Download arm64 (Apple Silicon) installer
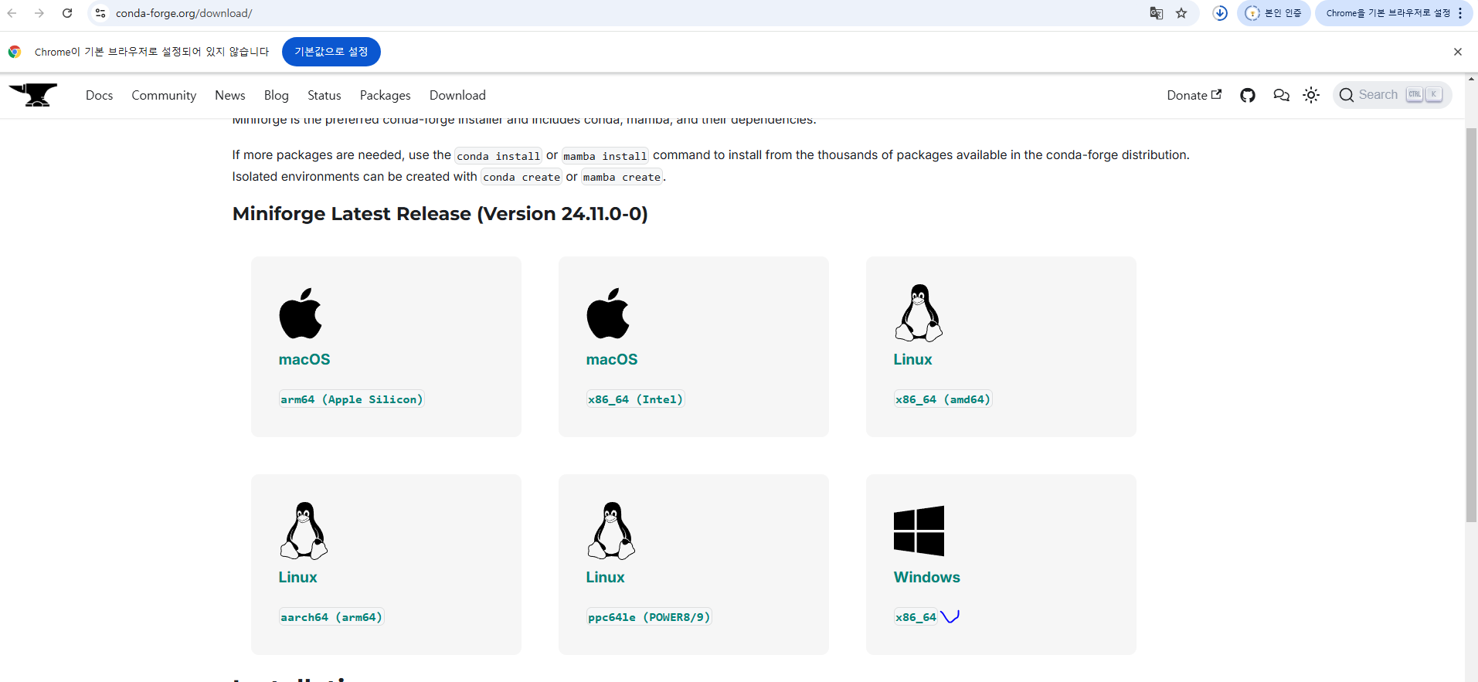The image size is (1478, 682). (x=352, y=399)
